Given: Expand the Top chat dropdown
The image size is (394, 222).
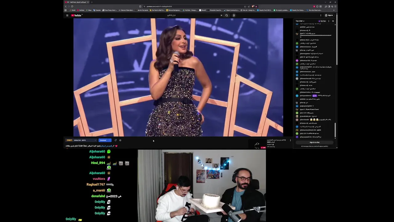Looking at the screenshot, I should tap(300, 21).
